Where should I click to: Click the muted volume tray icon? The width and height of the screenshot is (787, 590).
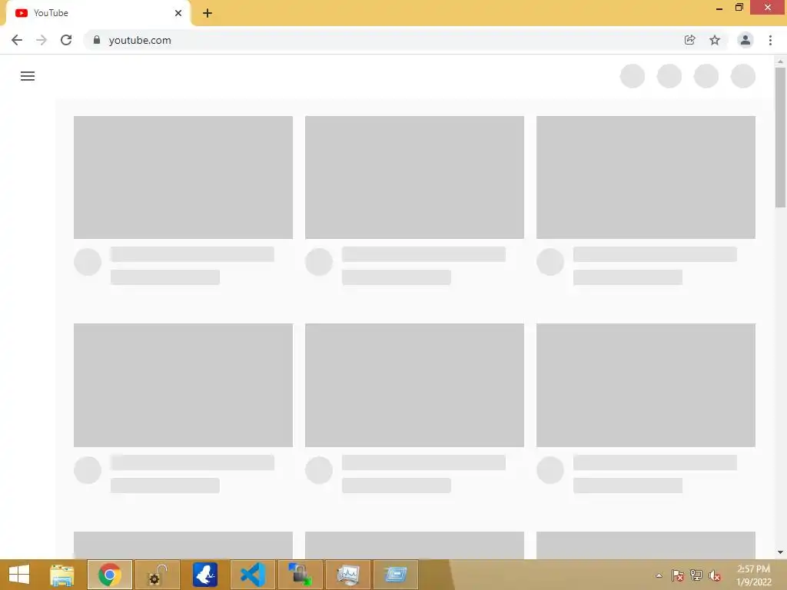pos(715,575)
